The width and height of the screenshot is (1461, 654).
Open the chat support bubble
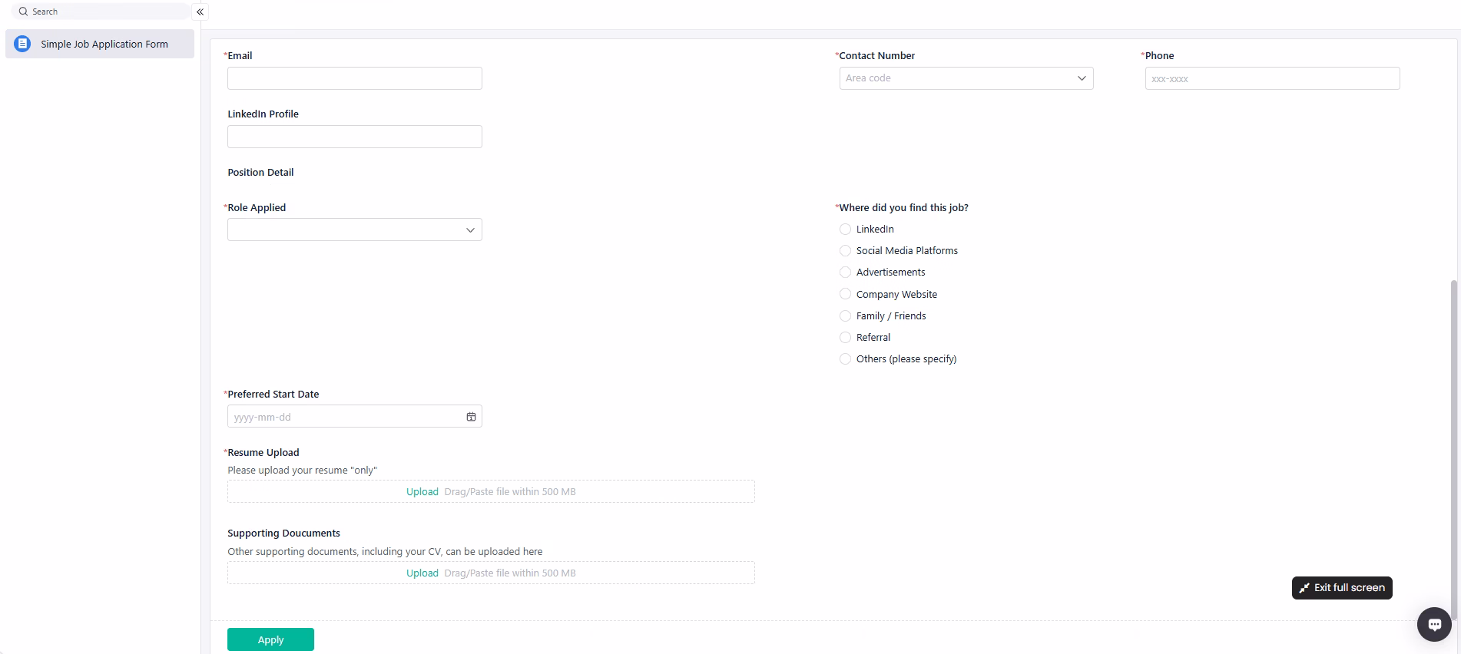coord(1433,624)
